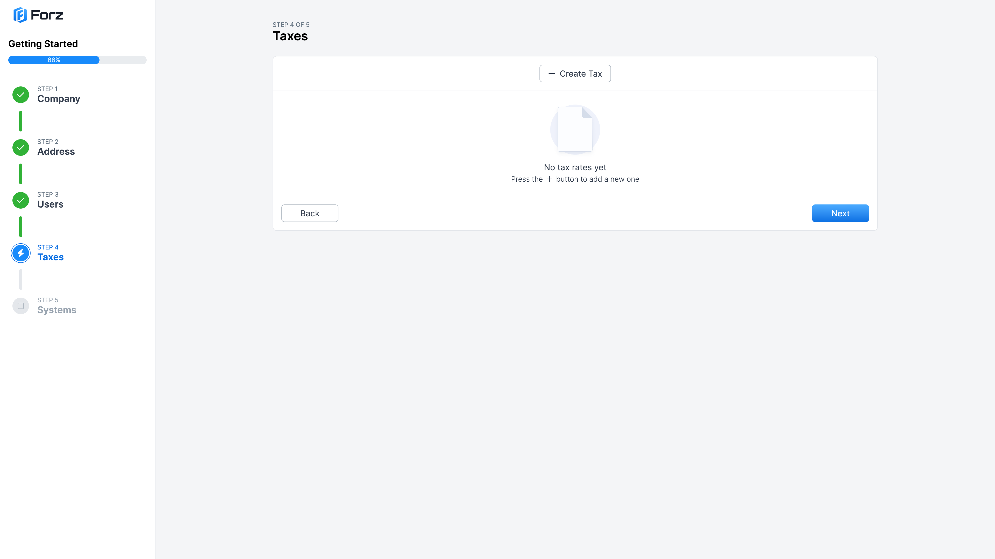Click the 66% progress bar
This screenshot has height=559, width=995.
click(x=77, y=60)
